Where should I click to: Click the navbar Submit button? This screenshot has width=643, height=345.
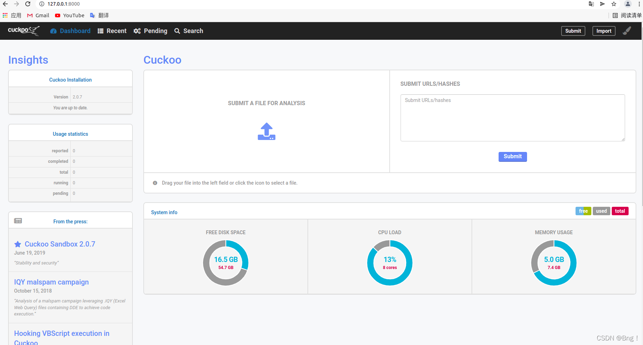573,31
